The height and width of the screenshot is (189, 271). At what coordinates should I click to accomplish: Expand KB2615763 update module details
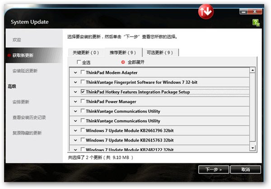click(75, 140)
